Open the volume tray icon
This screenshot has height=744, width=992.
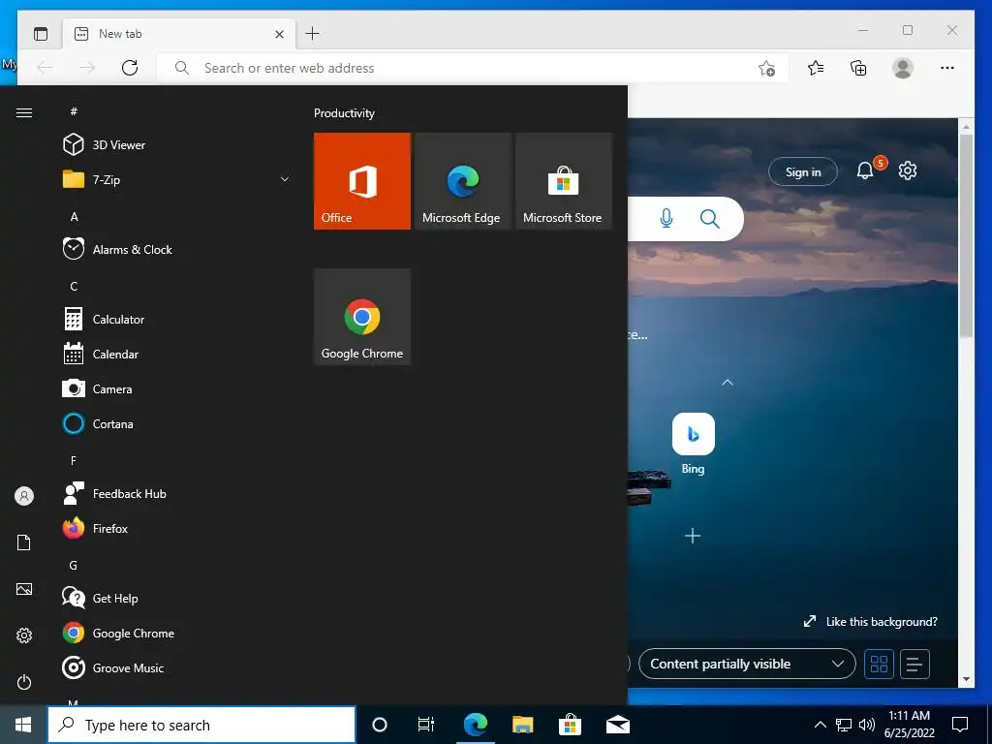867,725
